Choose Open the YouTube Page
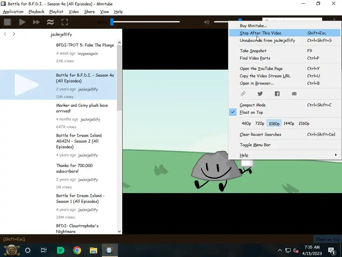The height and width of the screenshot is (257, 342). click(x=285, y=68)
